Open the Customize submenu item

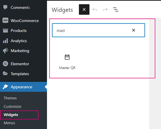pos(13,107)
